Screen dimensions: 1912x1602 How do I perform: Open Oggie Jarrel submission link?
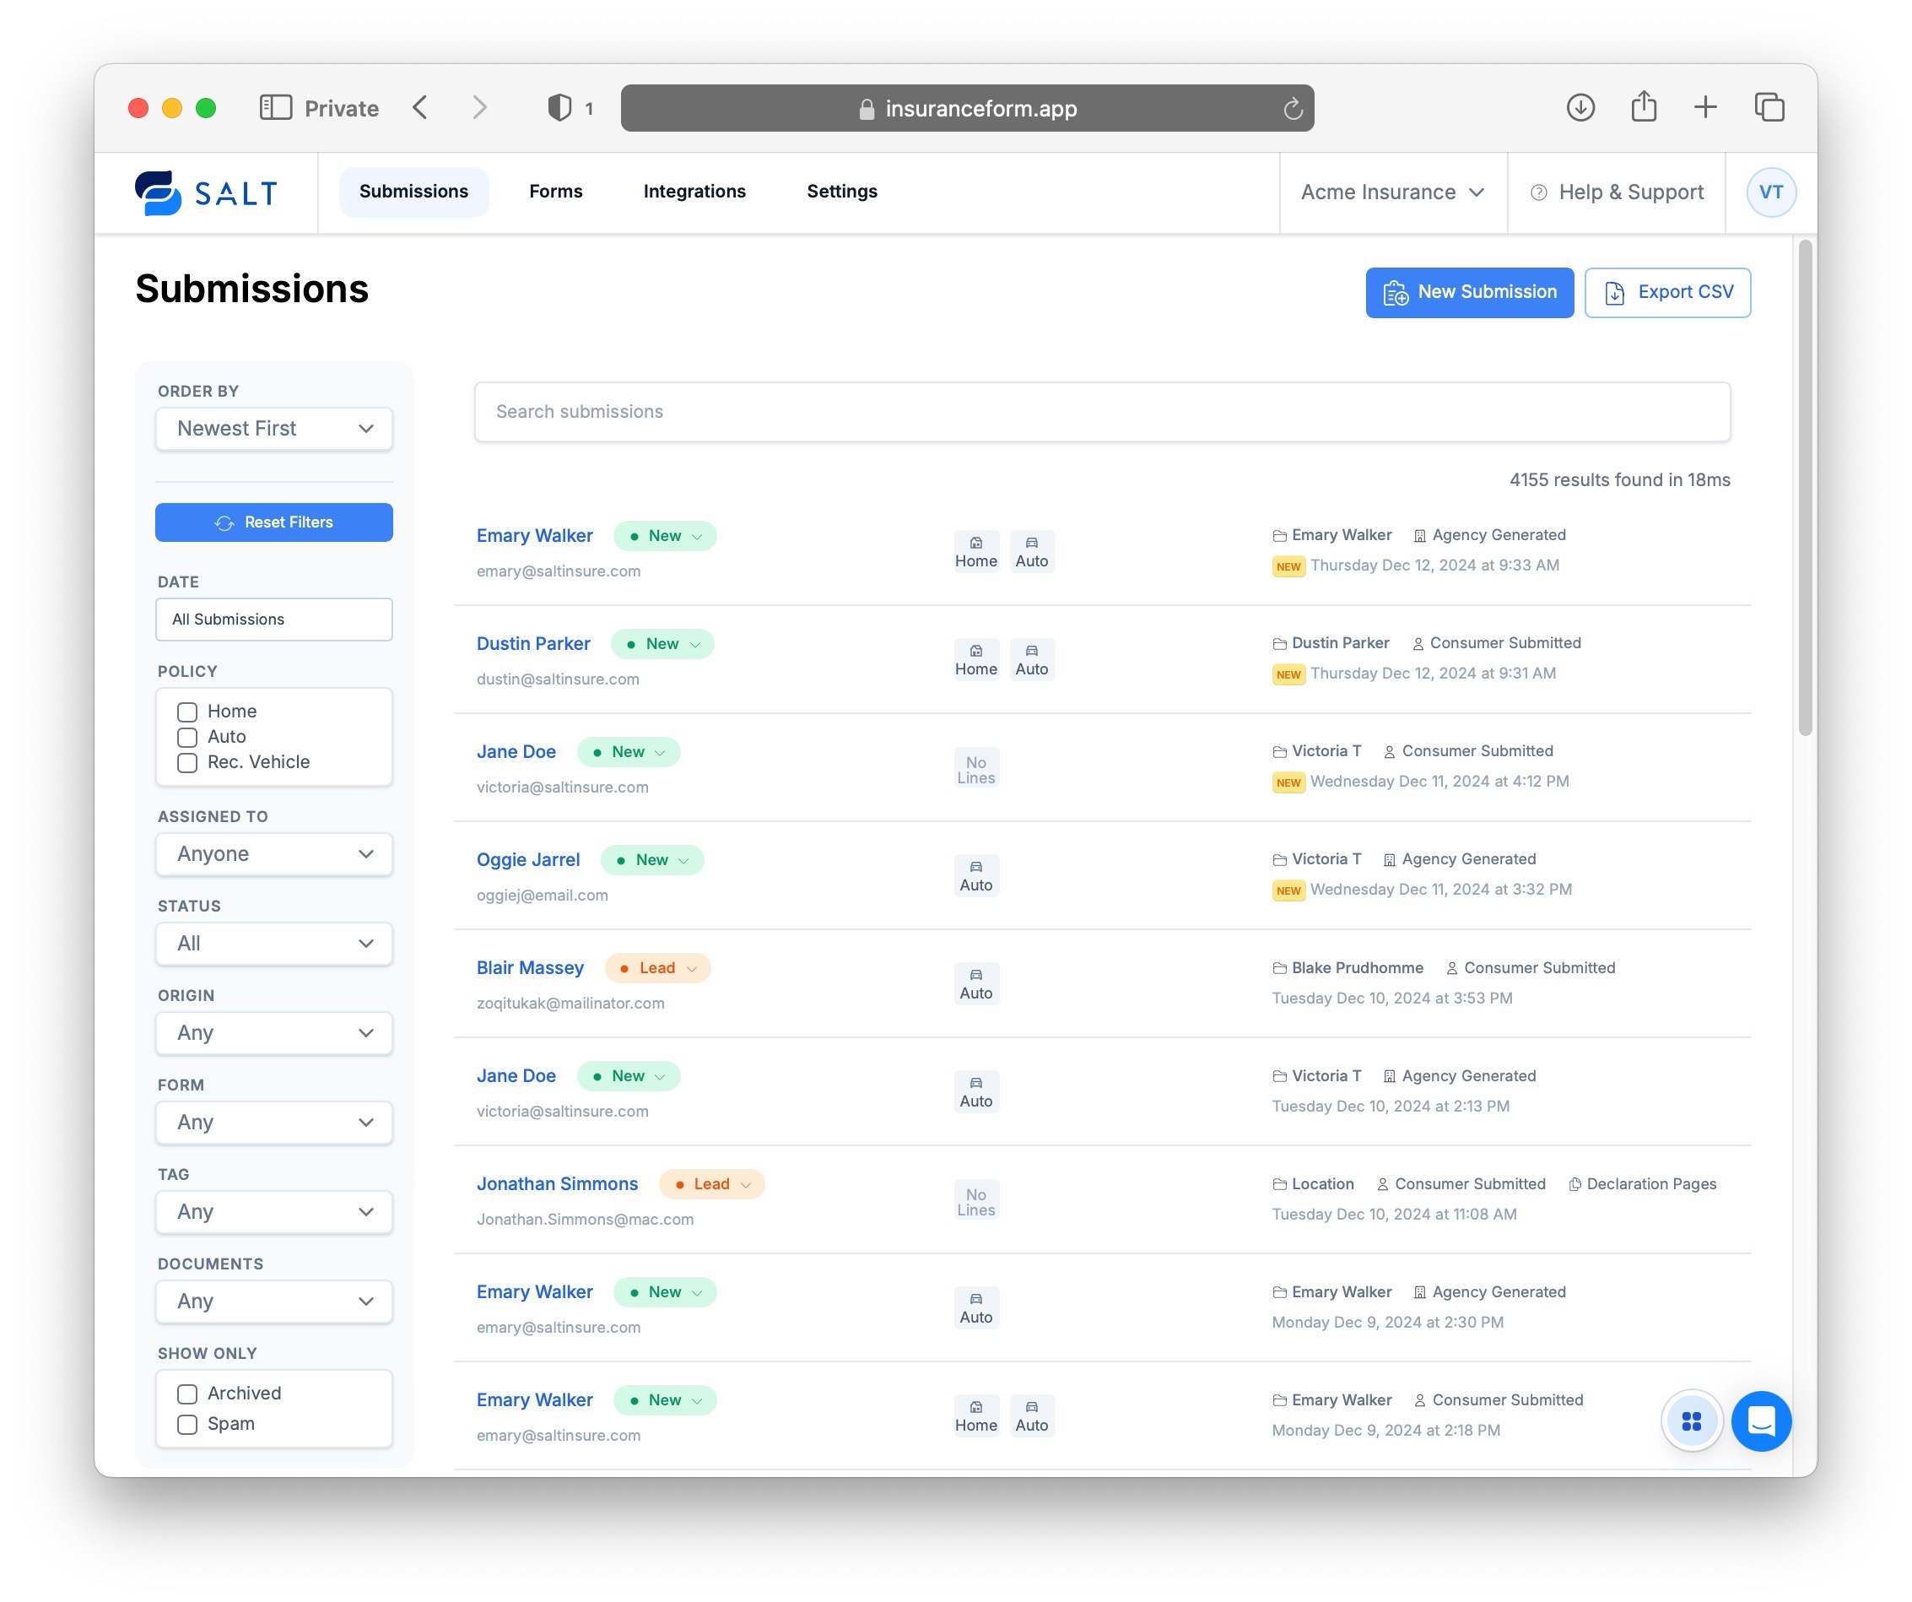527,860
